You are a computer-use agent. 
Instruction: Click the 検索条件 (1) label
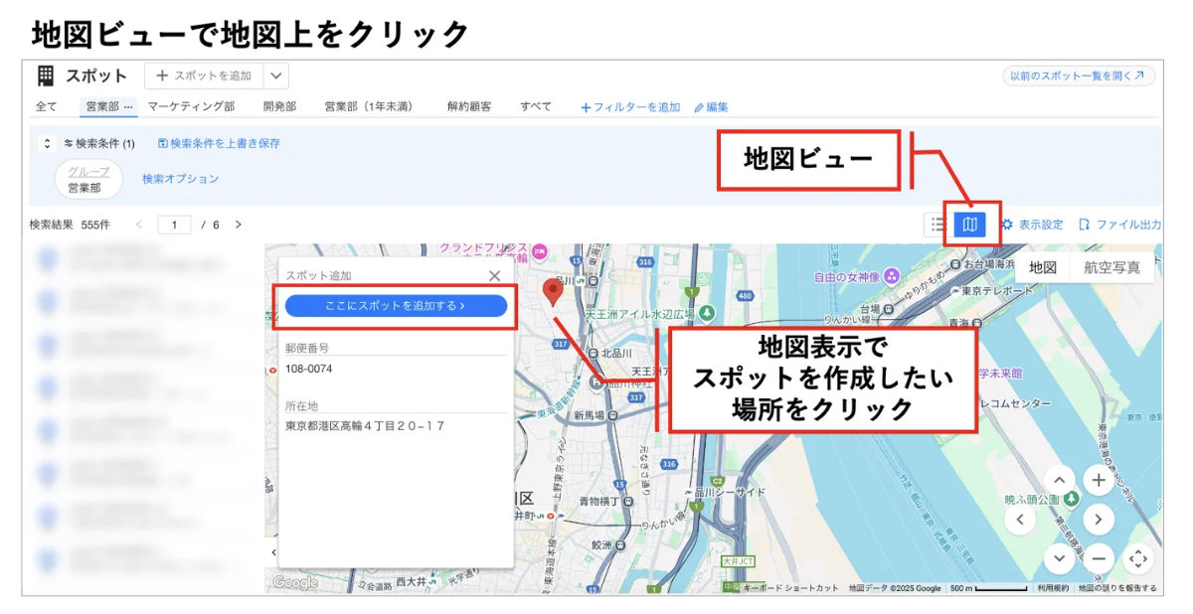pos(99,143)
